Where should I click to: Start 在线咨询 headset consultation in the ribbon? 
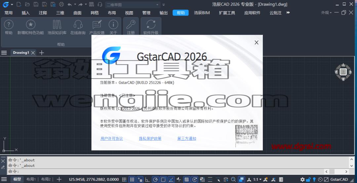(78, 27)
